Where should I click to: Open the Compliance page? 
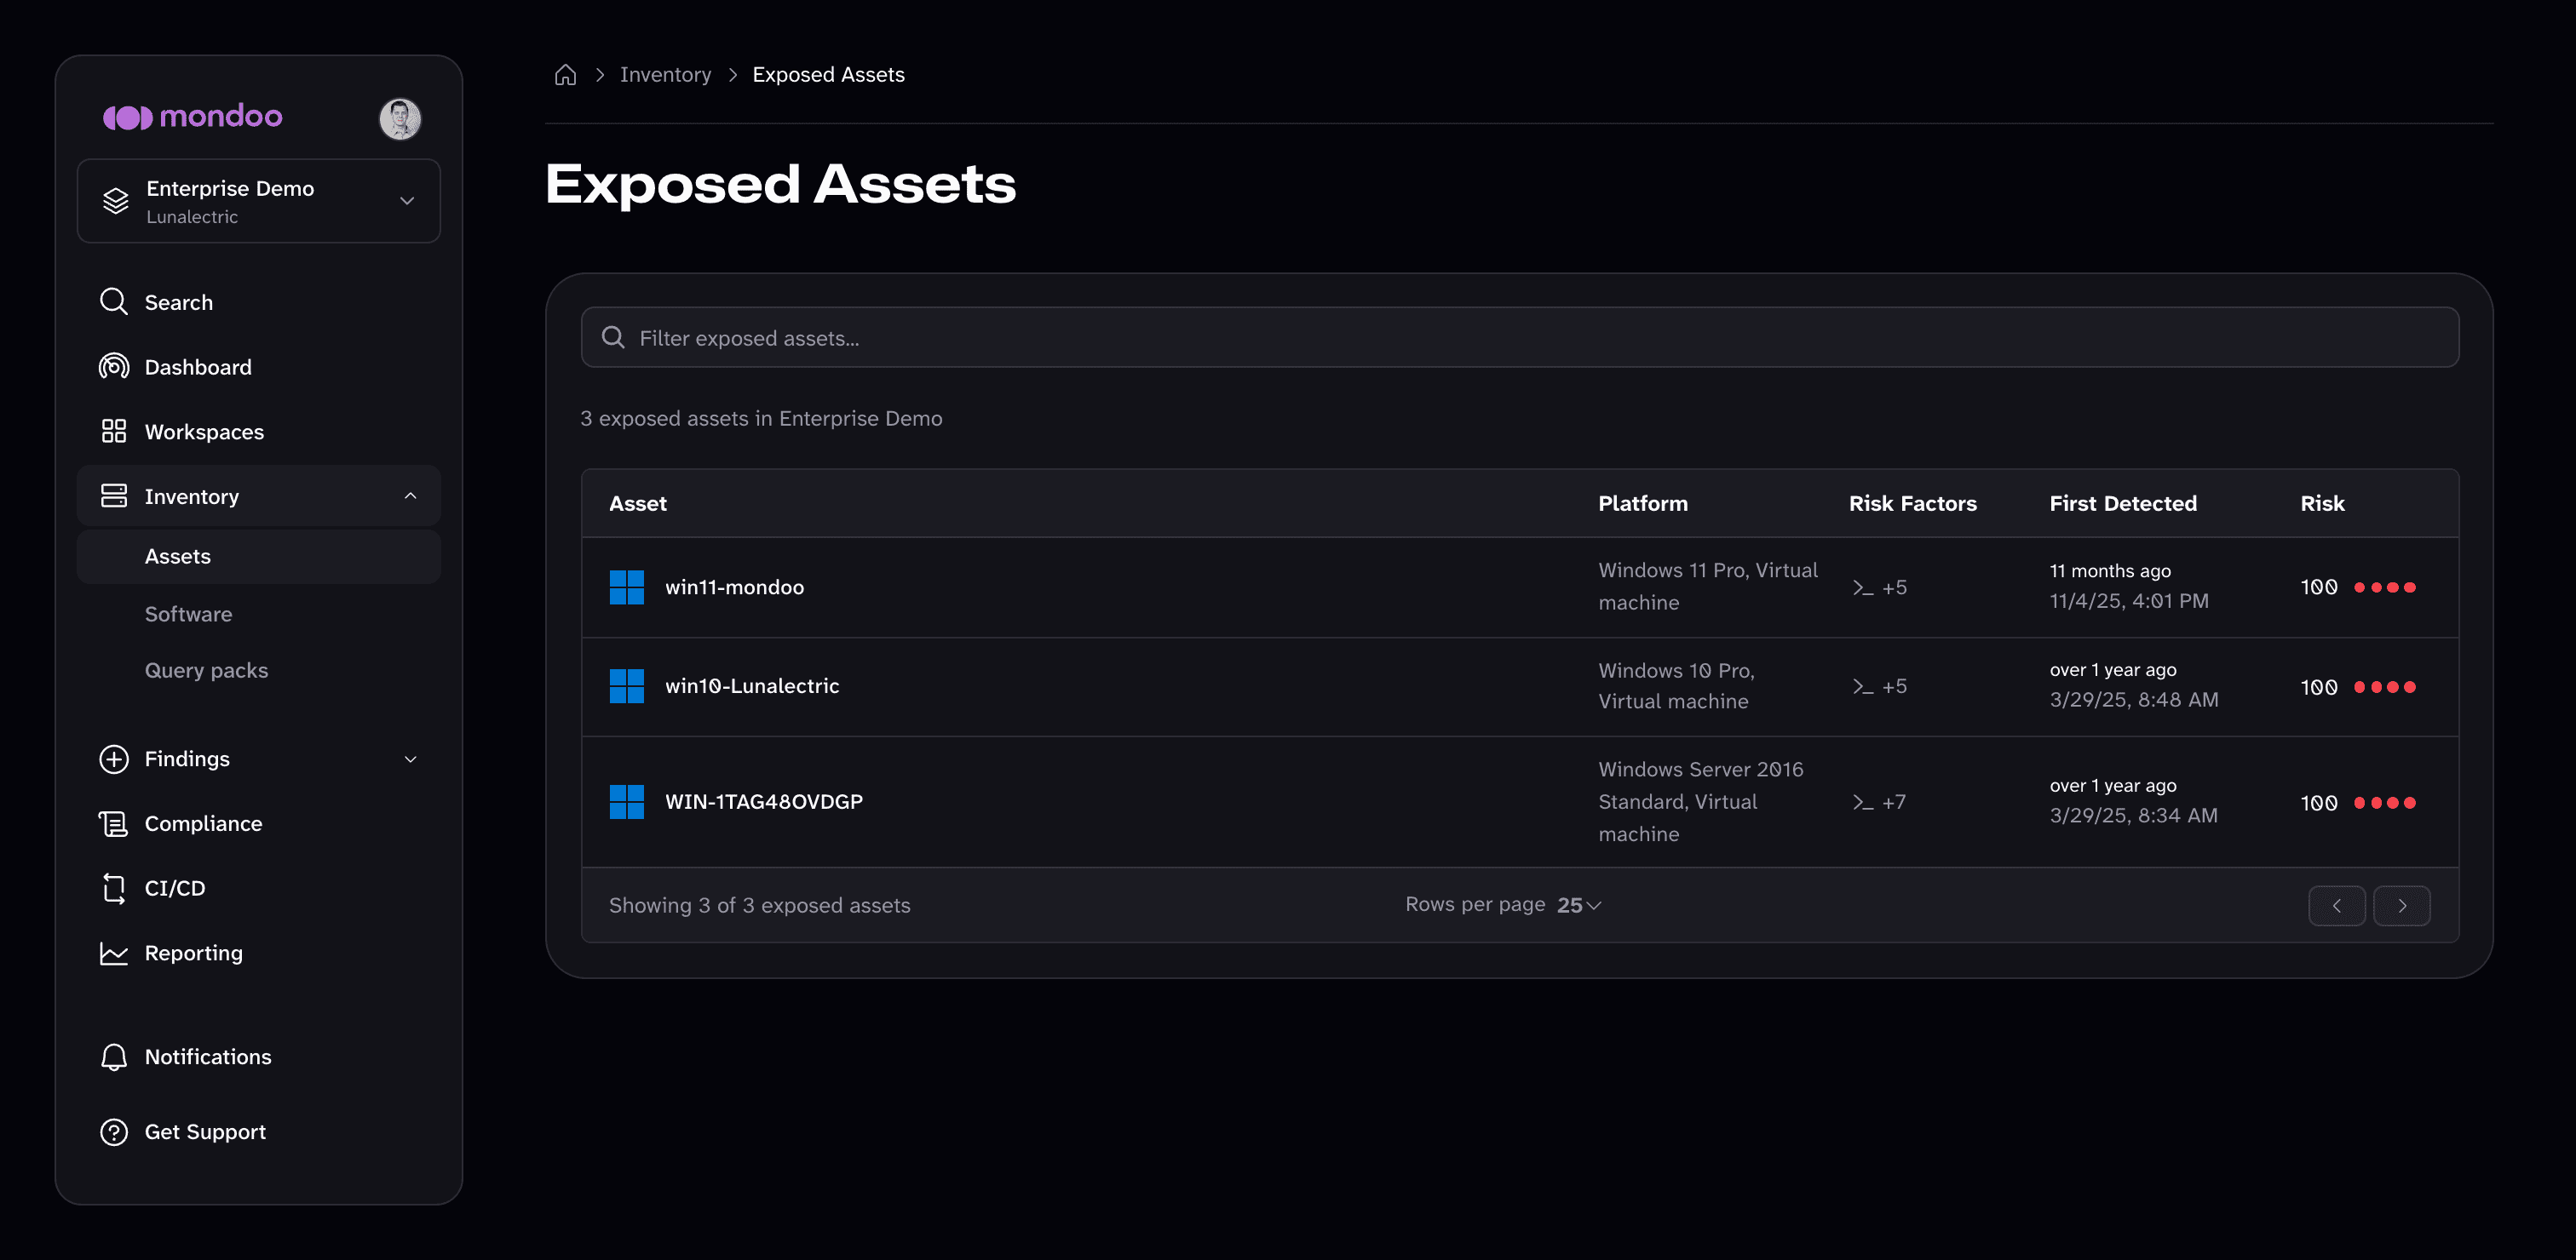point(259,823)
